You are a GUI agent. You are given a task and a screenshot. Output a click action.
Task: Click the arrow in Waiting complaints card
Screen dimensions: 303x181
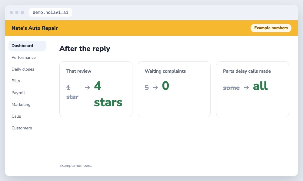pyautogui.click(x=155, y=87)
